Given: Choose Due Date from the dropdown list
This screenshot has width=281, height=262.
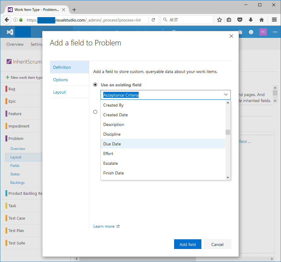Looking at the screenshot, I should 163,144.
